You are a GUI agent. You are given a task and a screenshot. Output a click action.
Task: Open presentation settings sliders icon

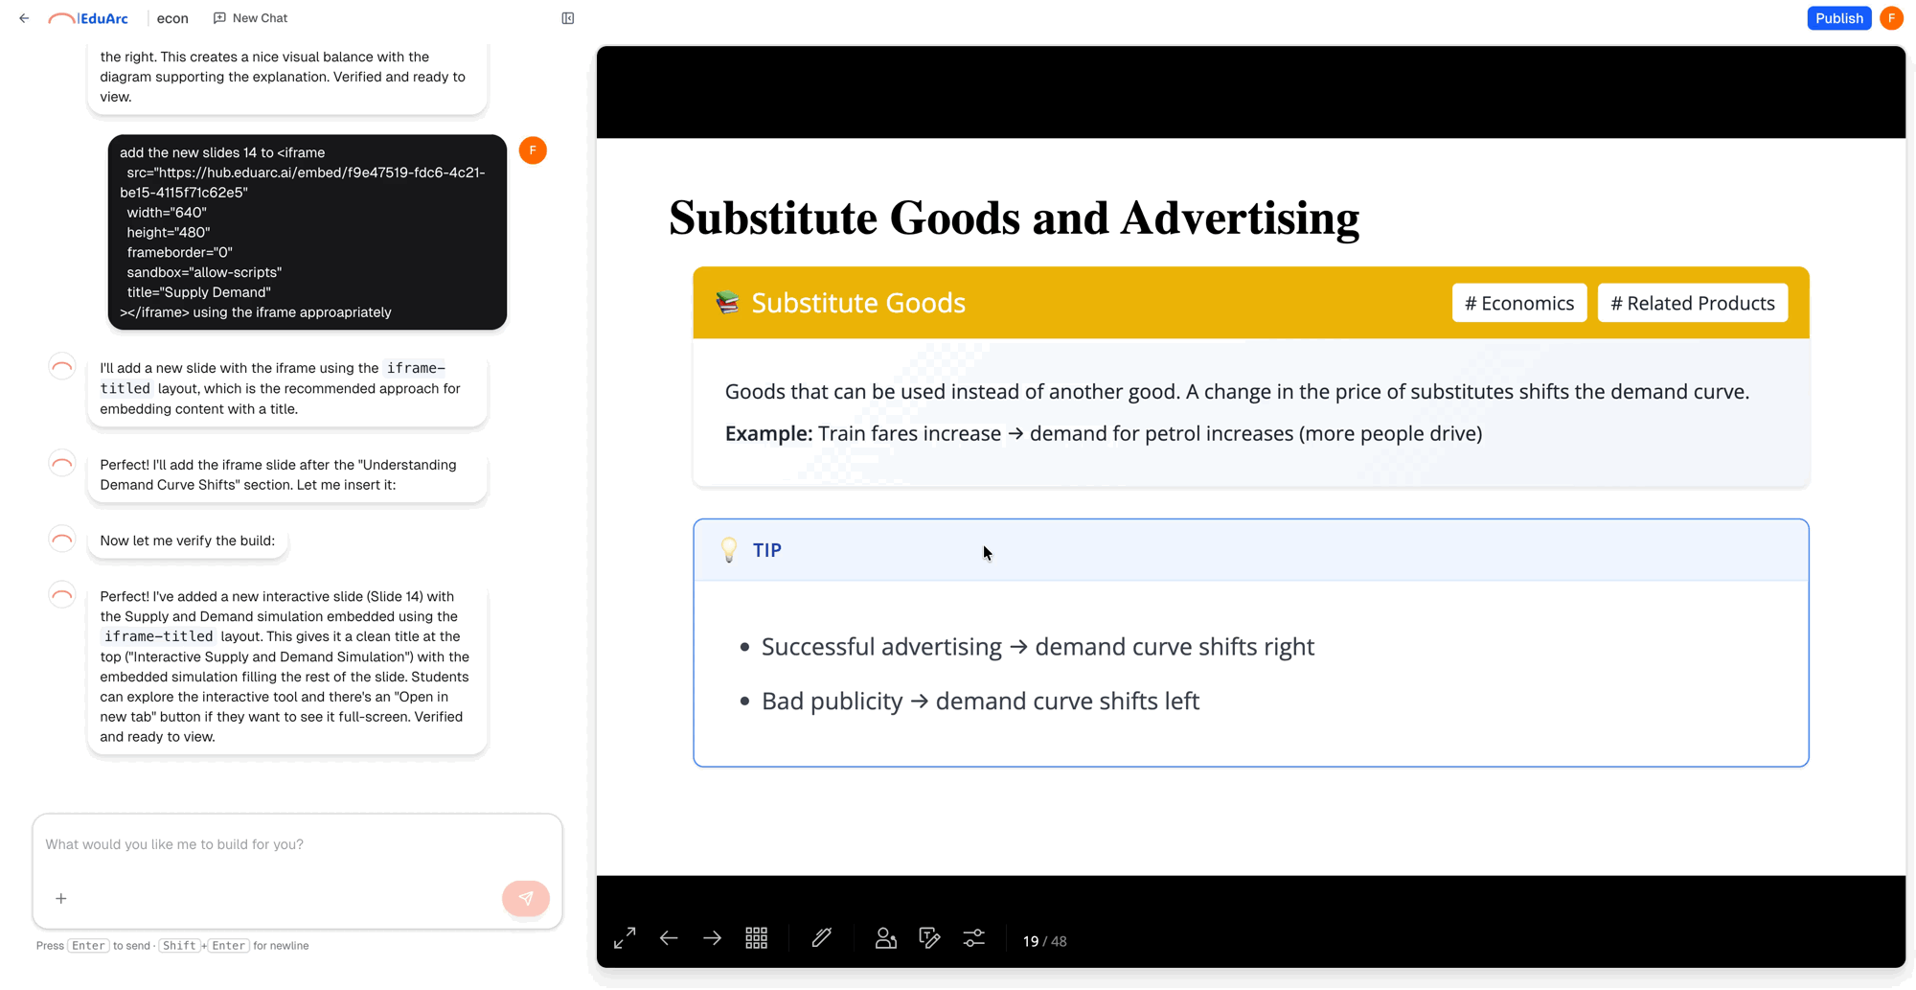[974, 938]
